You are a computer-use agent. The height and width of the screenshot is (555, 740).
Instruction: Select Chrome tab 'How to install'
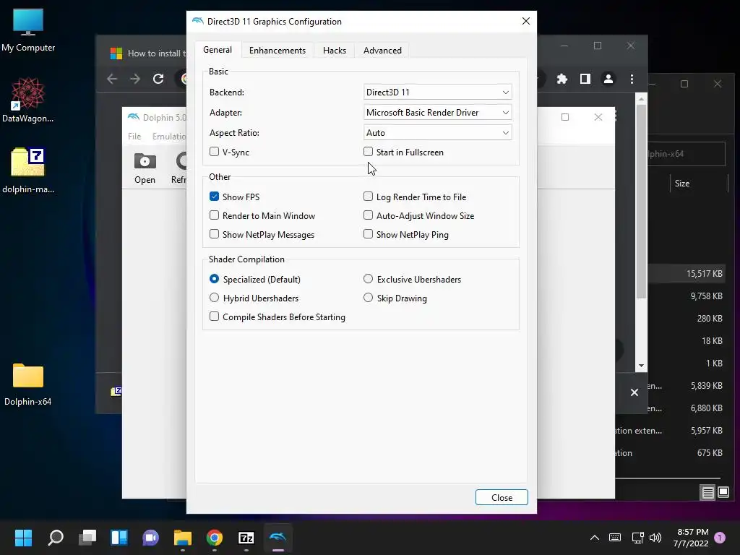coord(147,53)
